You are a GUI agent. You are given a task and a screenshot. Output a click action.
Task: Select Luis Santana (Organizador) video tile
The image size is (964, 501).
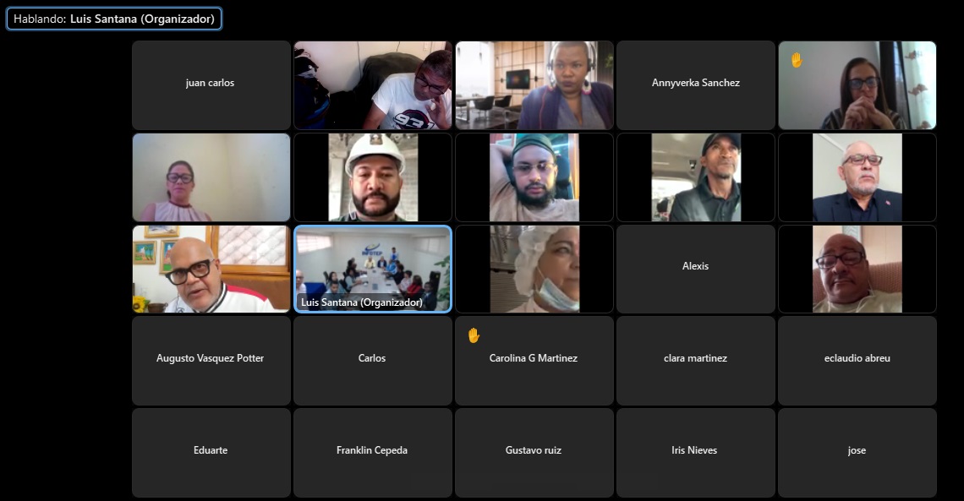373,269
